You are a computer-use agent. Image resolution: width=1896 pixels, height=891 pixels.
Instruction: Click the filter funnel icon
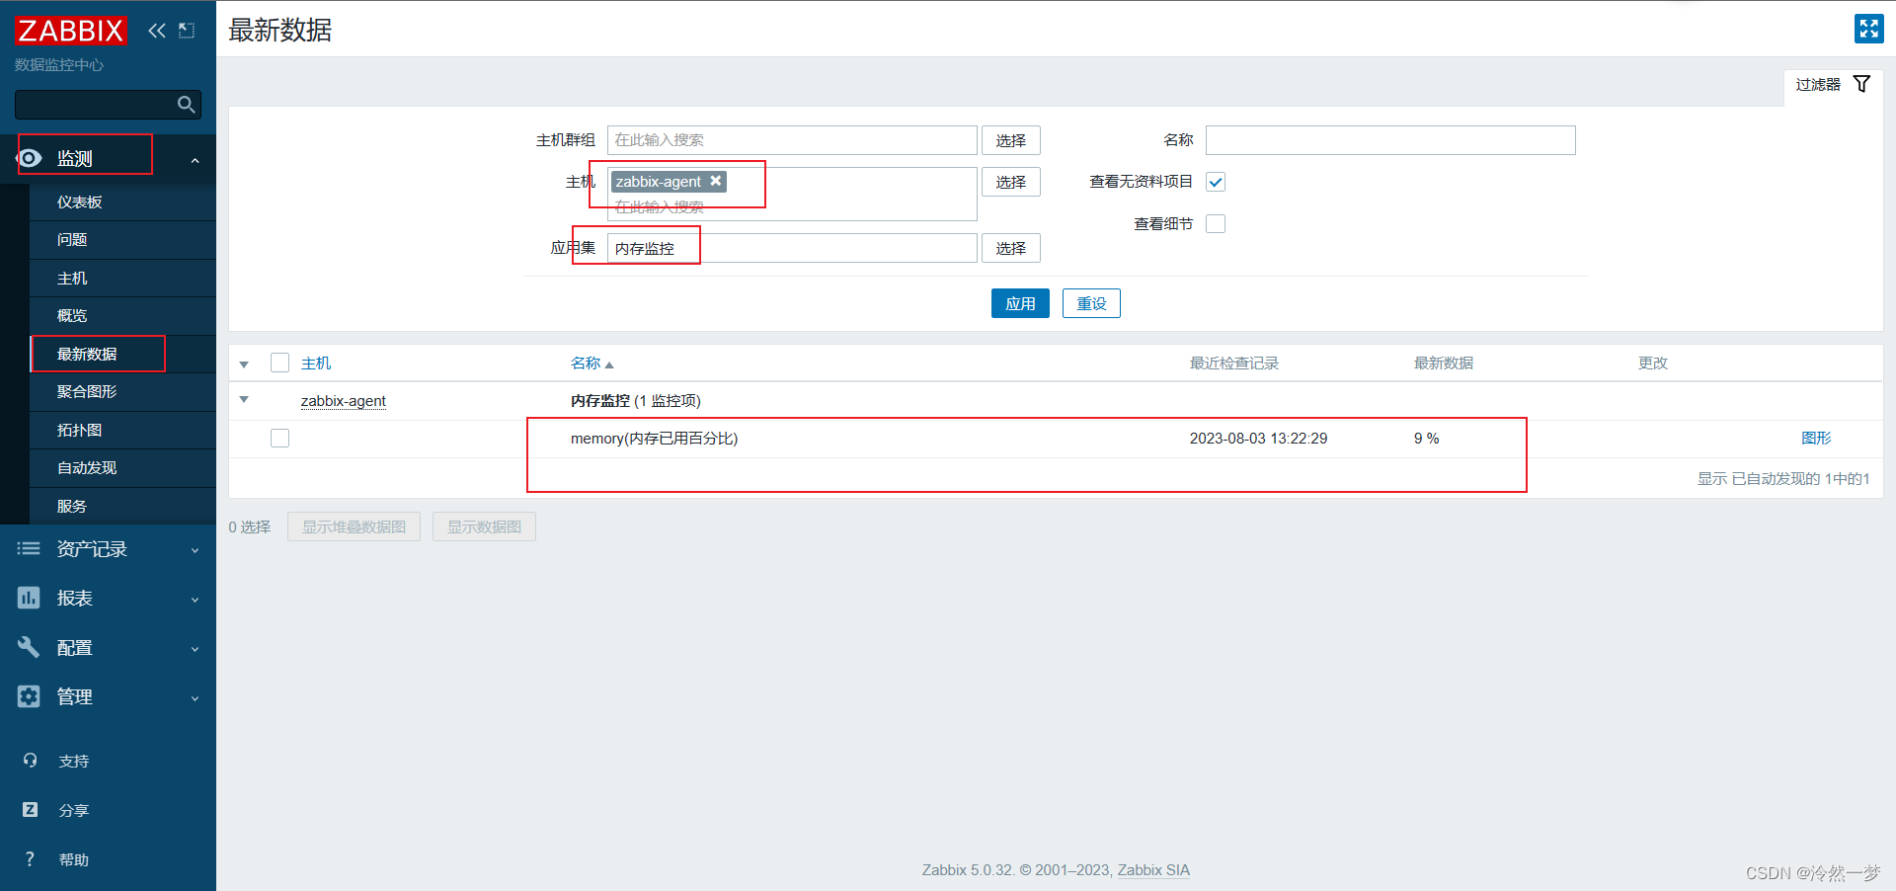point(1861,84)
